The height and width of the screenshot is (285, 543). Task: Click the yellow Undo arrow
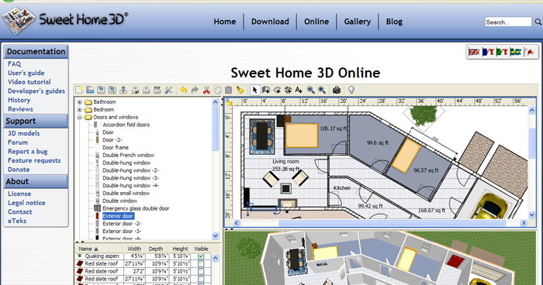[x=184, y=91]
